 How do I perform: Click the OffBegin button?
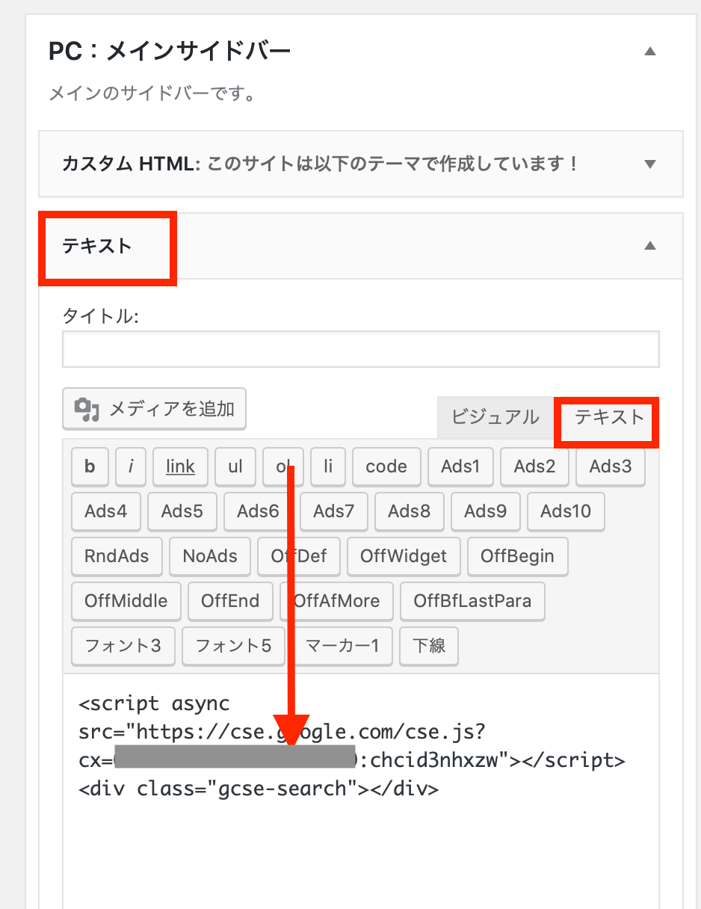pos(518,556)
